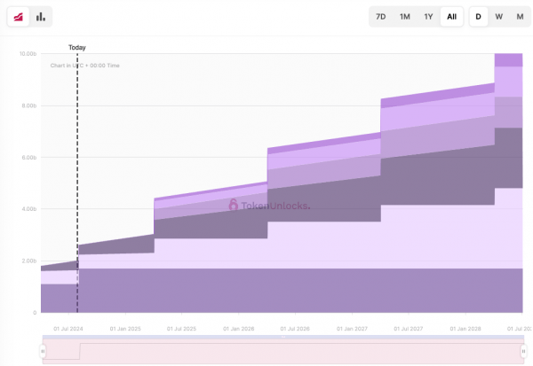Click the left range selector handle
533x366 pixels.
[x=42, y=351]
